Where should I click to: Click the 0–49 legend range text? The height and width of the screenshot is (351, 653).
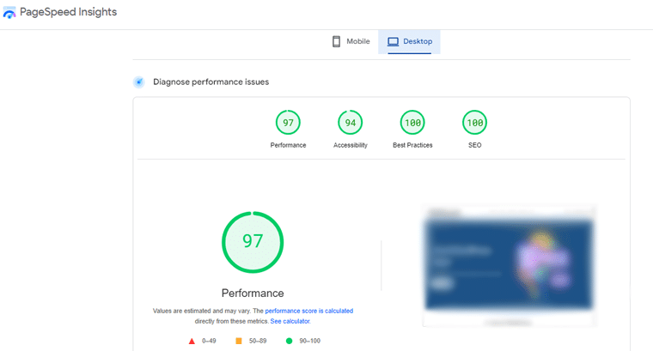point(209,341)
